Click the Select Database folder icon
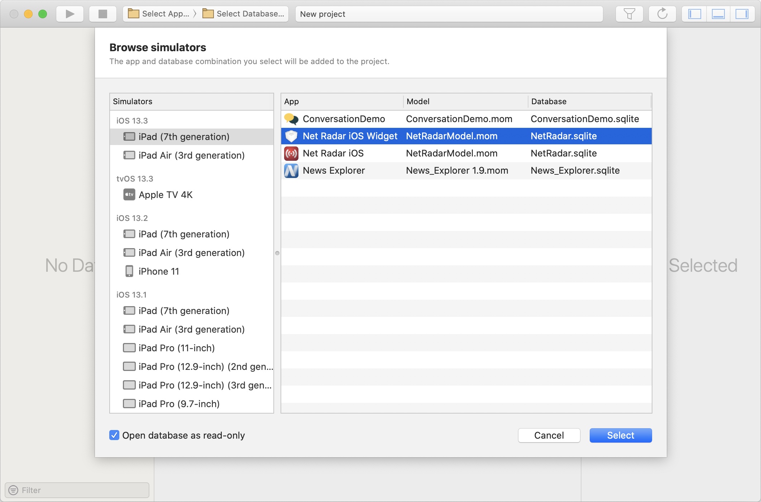The width and height of the screenshot is (761, 502). coord(208,14)
